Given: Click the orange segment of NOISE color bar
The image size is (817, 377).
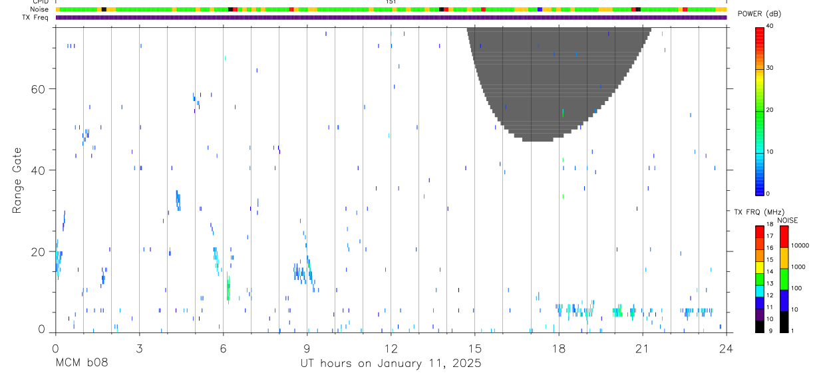Looking at the screenshot, I should [x=784, y=258].
